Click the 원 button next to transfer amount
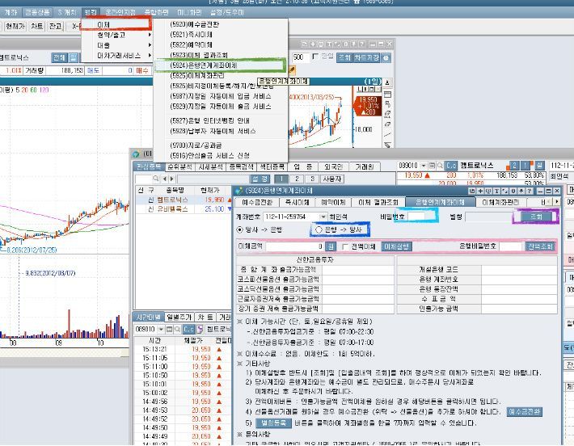The width and height of the screenshot is (574, 446). [331, 246]
